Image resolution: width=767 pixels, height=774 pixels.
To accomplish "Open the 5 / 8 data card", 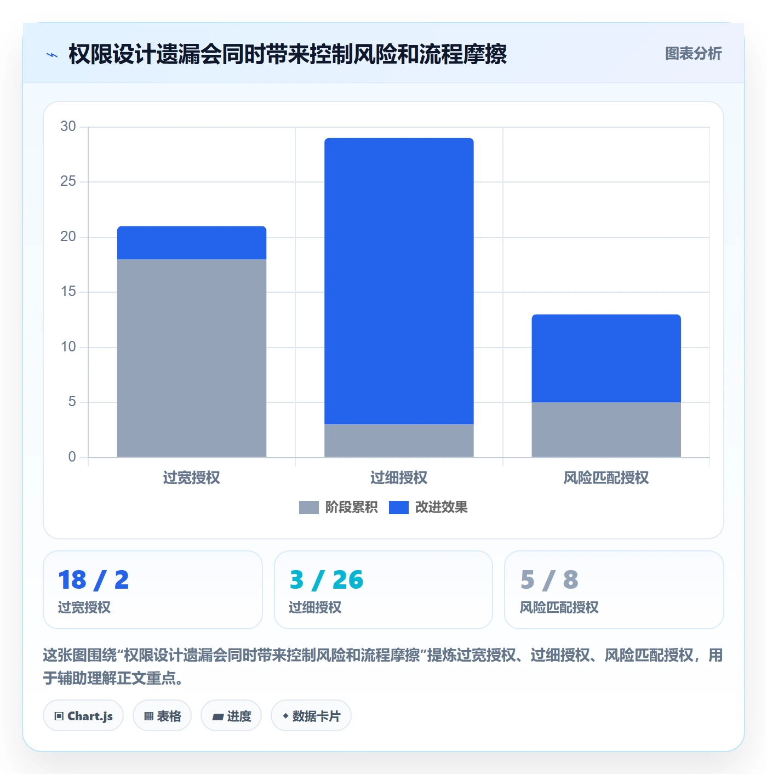I will click(x=614, y=590).
